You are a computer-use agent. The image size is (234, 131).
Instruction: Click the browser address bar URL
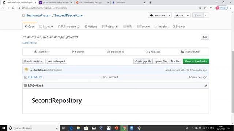point(44,8)
